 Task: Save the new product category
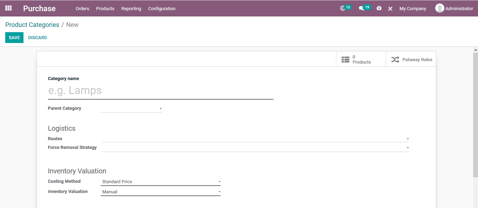(14, 37)
